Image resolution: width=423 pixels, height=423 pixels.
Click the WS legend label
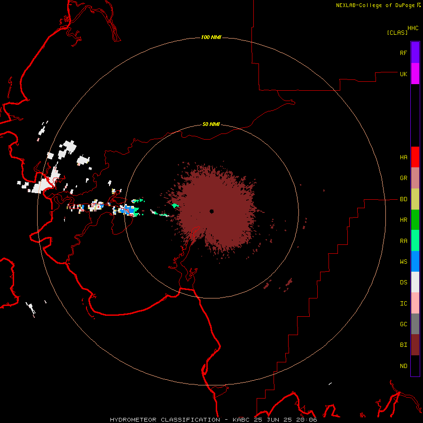point(403,261)
